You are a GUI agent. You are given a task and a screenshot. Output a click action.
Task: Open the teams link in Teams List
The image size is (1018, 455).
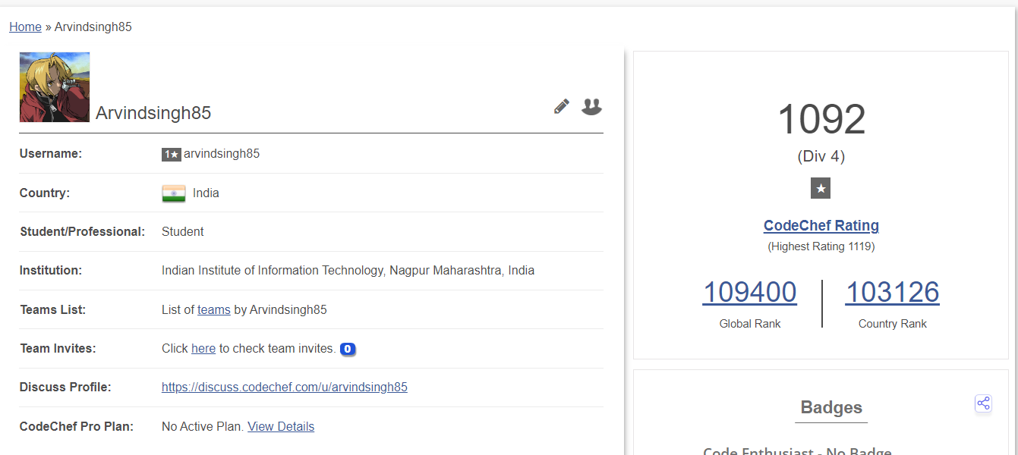coord(214,309)
